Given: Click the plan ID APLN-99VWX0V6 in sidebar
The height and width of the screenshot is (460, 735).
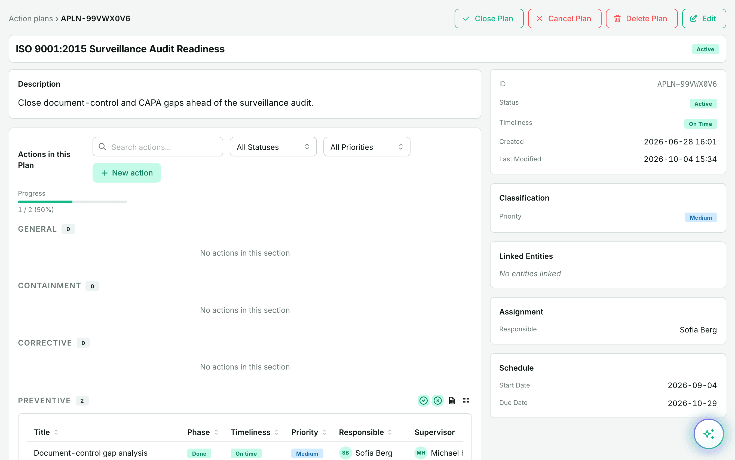Looking at the screenshot, I should (687, 84).
